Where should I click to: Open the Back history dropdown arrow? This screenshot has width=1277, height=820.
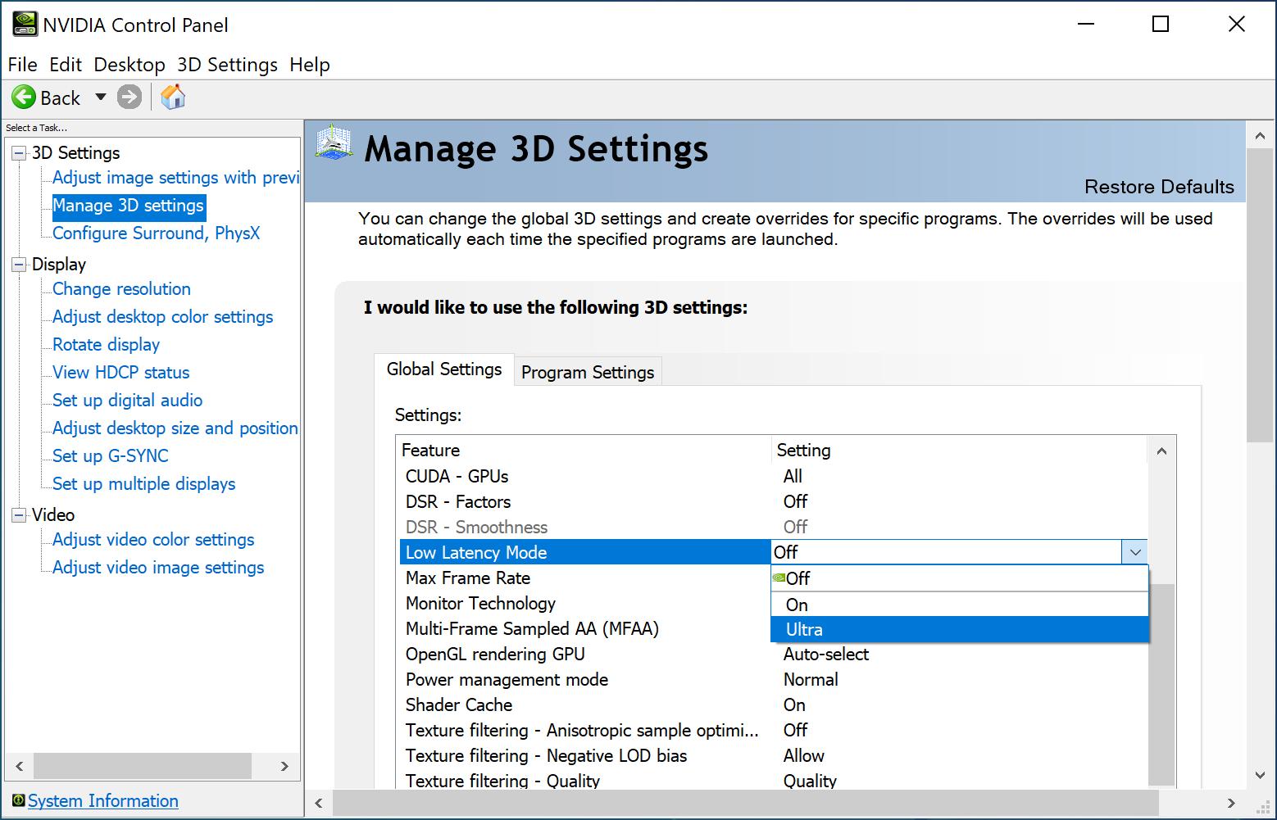(101, 97)
